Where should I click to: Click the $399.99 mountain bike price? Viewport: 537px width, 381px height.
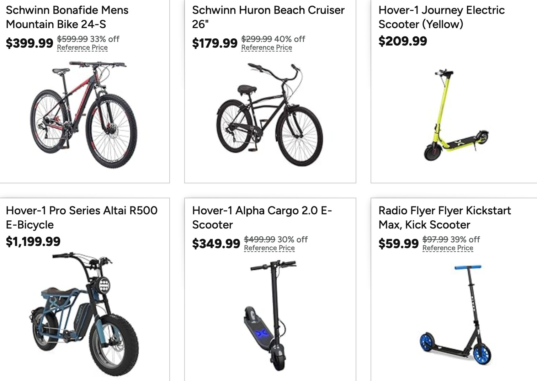30,43
